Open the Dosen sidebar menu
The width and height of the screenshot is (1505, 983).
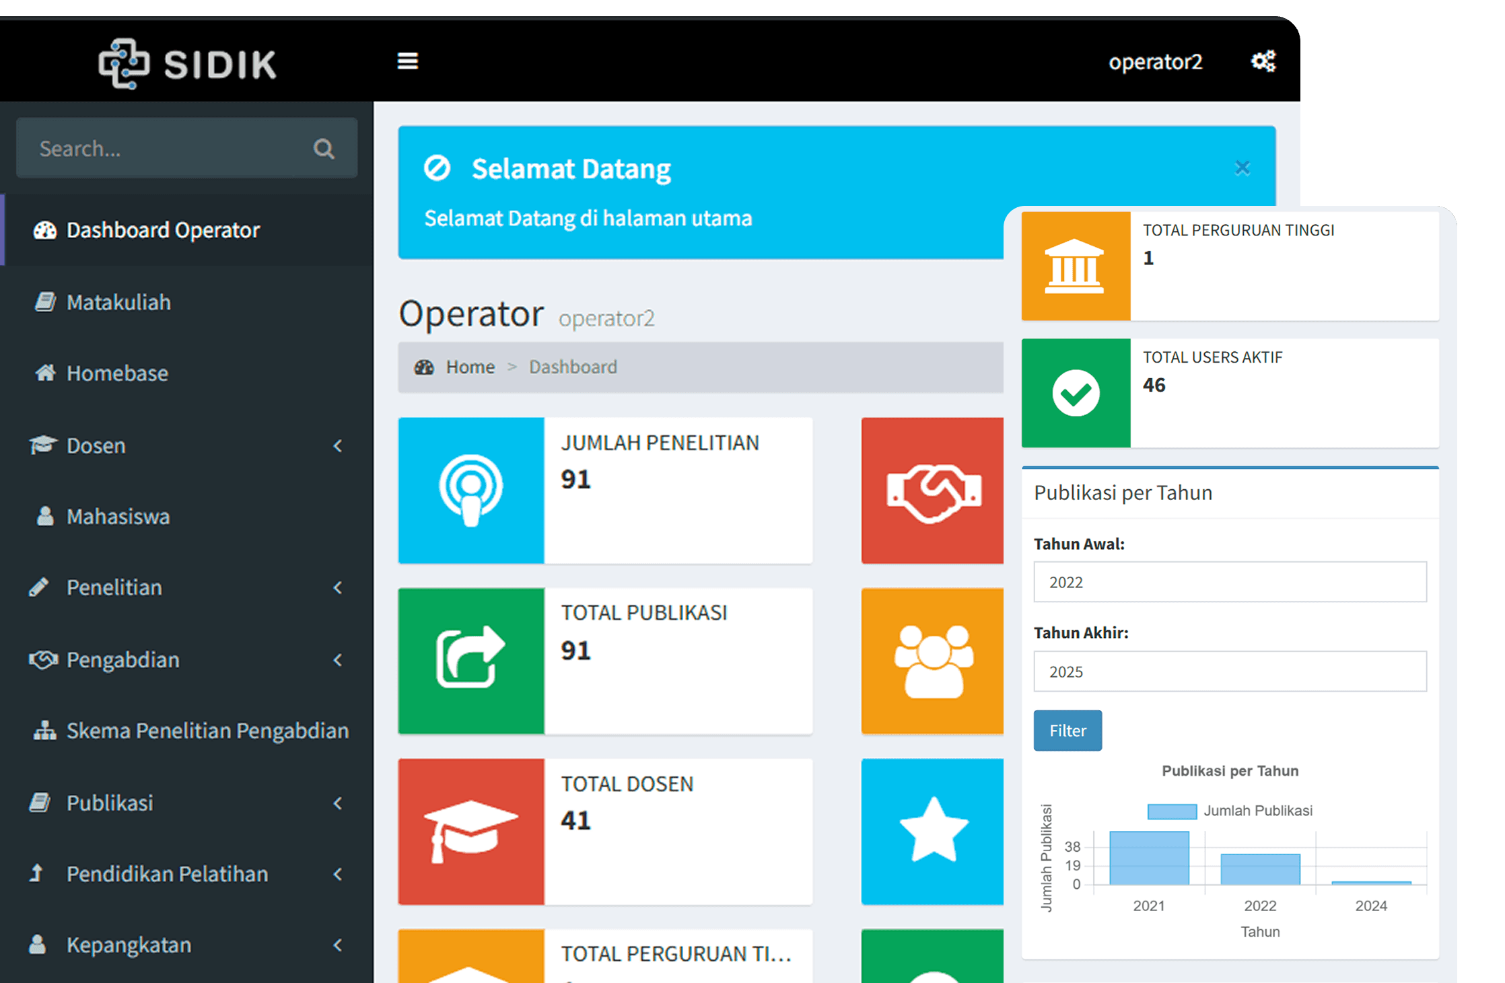[187, 445]
